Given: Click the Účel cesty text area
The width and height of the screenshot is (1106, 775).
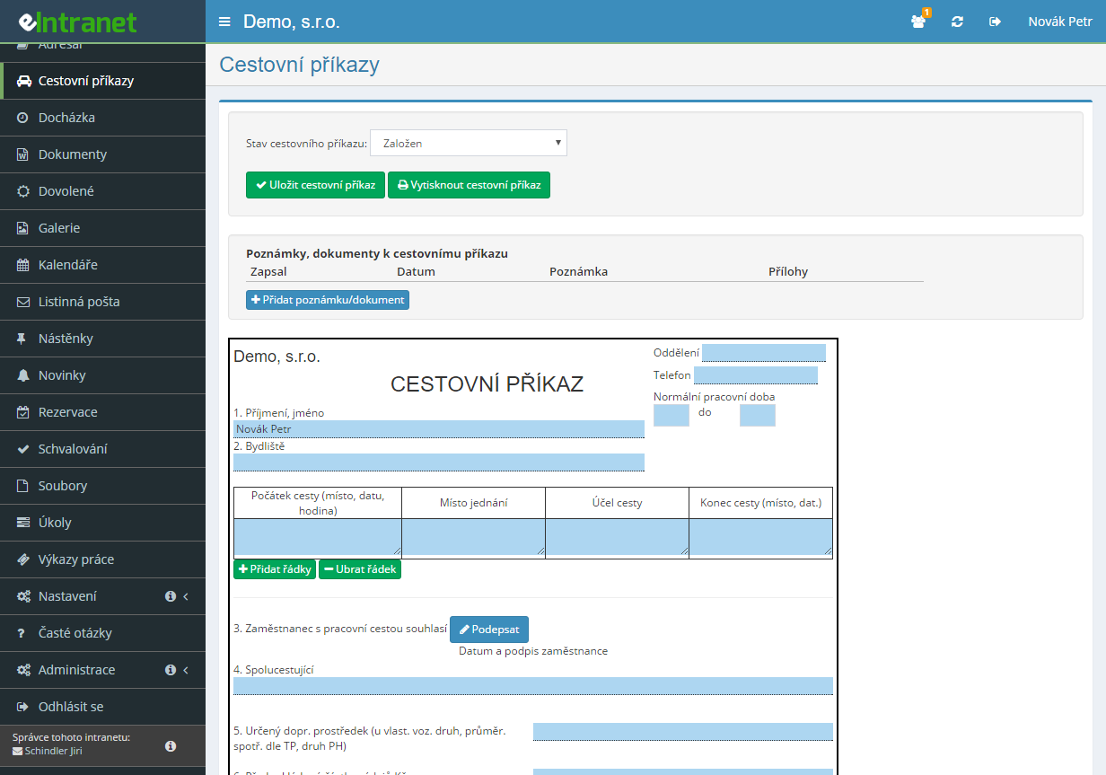Looking at the screenshot, I should 617,537.
